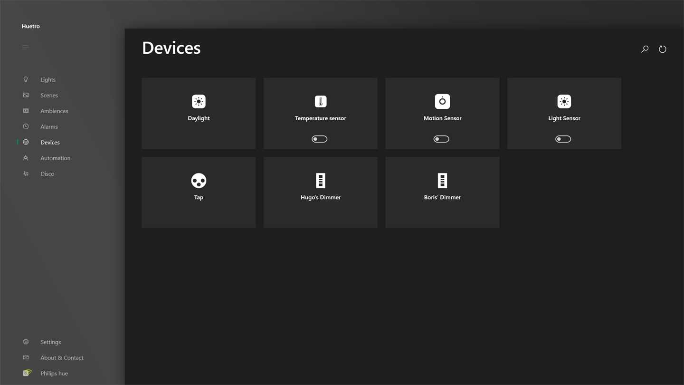The height and width of the screenshot is (385, 684).
Task: Open About & Contact page
Action: [x=62, y=358]
